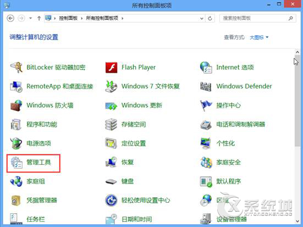
Task: Click the 管理工具 text link
Action: (x=38, y=162)
